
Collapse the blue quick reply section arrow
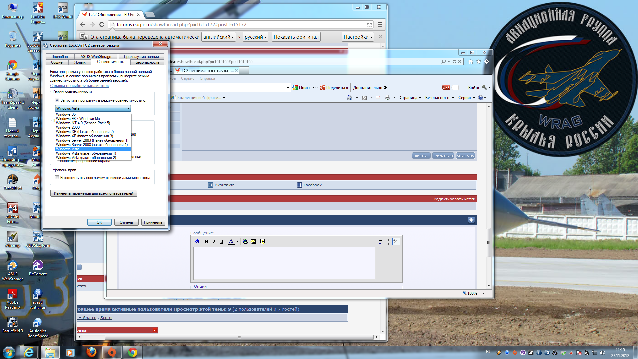pyautogui.click(x=471, y=220)
